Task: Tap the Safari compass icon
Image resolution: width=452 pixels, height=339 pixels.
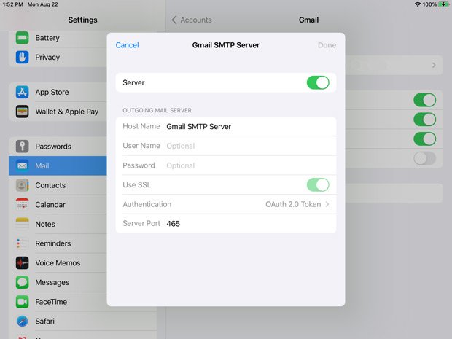Action: 22,321
